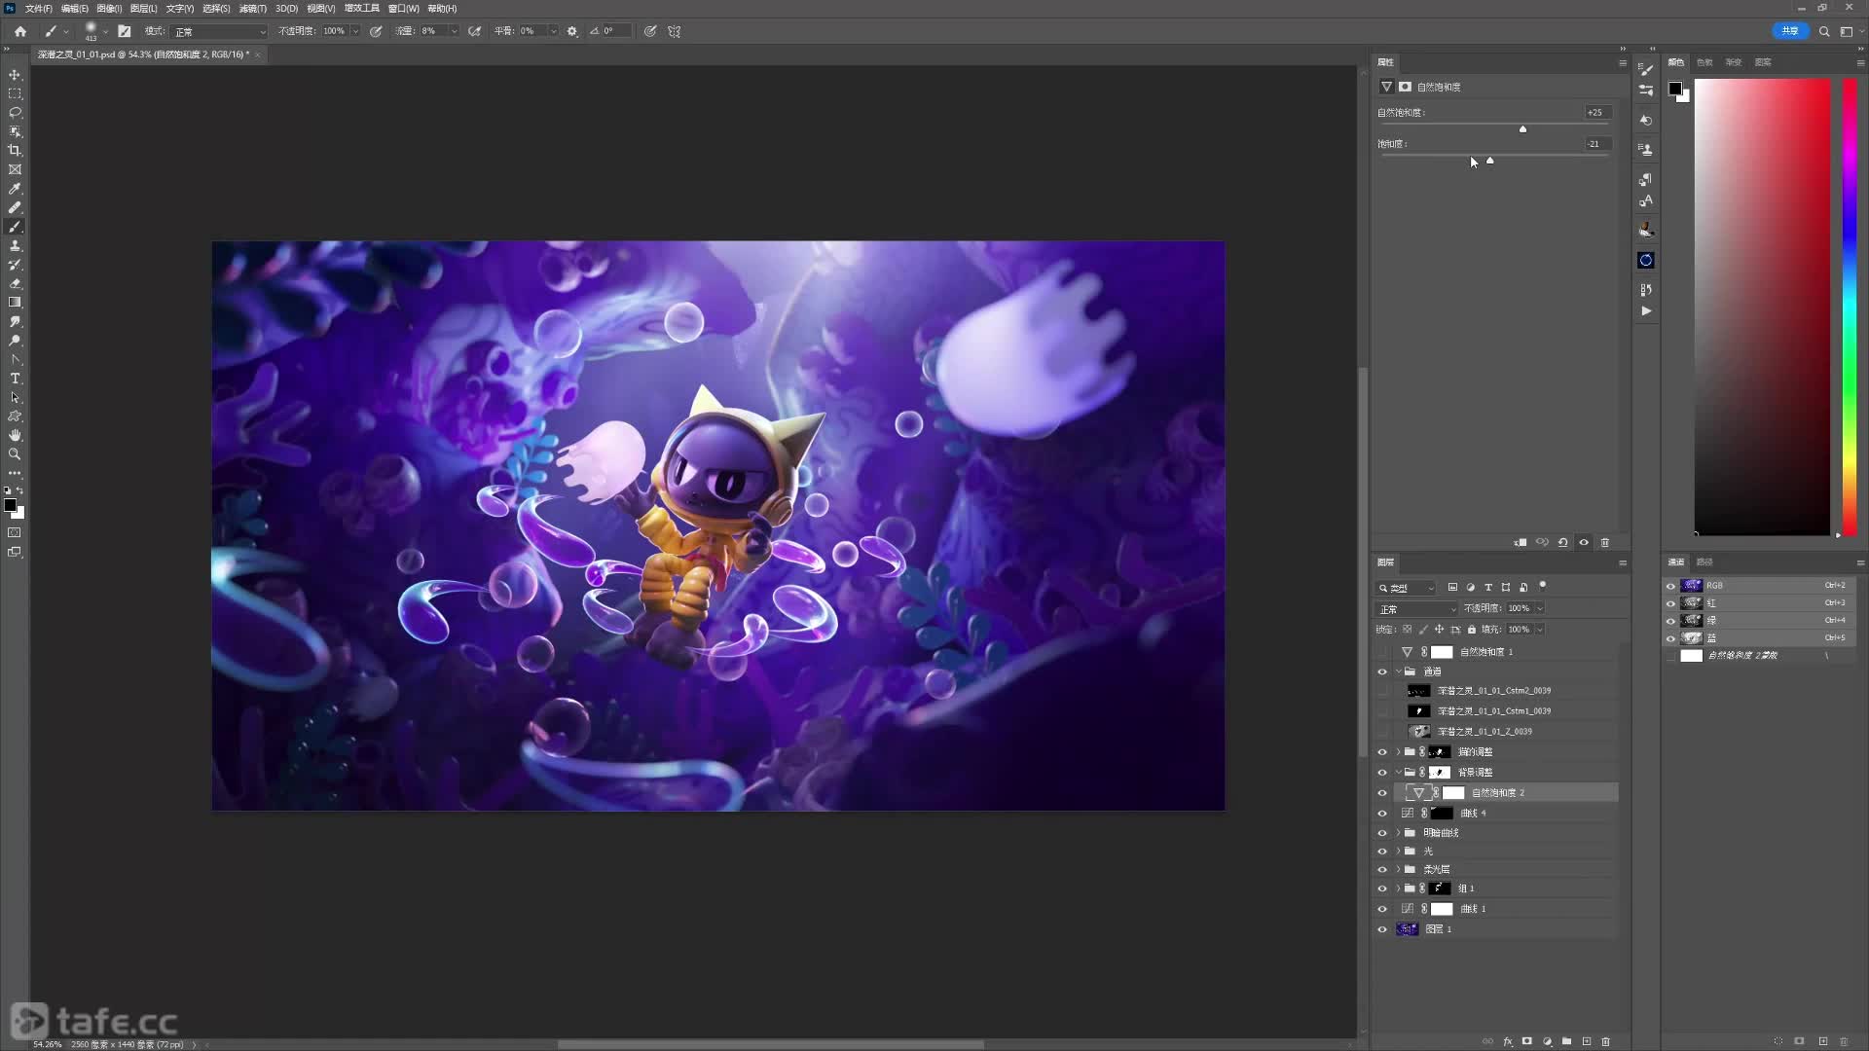Expand the 明暗曲线 group

1399,833
